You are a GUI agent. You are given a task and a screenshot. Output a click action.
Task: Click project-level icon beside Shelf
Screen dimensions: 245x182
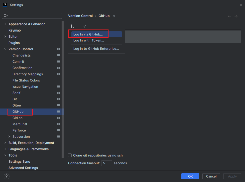click(58, 93)
